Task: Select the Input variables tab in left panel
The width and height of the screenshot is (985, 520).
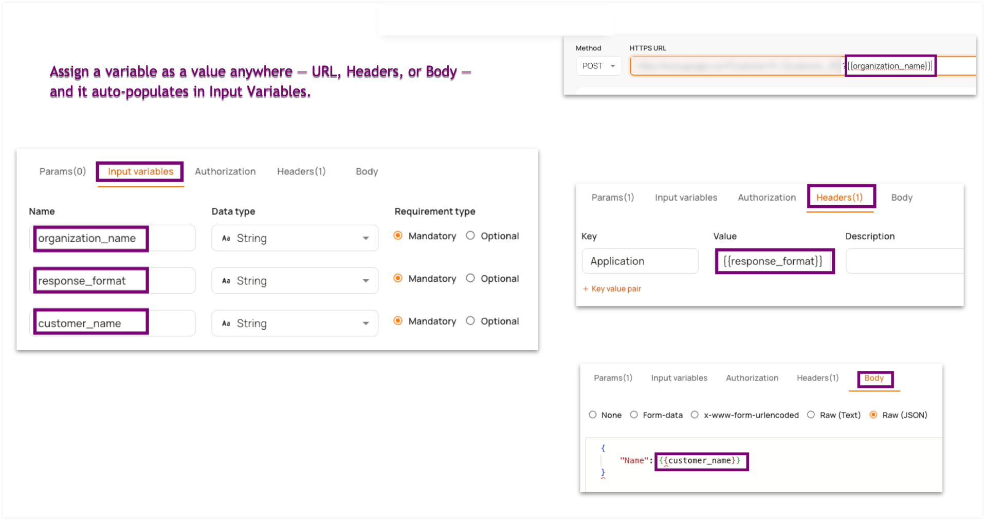Action: [140, 171]
